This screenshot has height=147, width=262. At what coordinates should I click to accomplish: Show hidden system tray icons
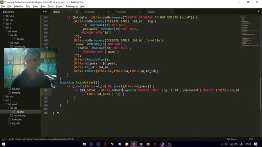point(222,144)
